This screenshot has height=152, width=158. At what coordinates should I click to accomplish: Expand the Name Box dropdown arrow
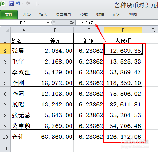coord(48,23)
